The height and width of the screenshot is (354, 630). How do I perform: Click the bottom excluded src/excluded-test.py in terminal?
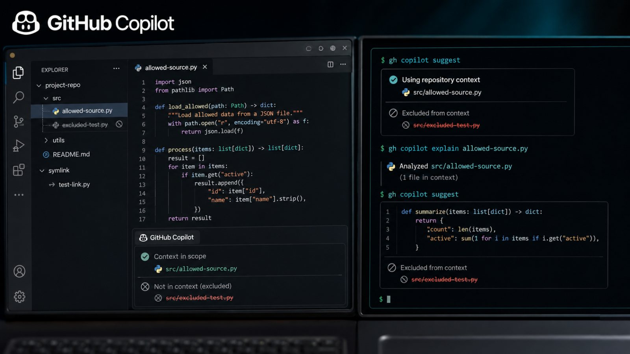tap(444, 279)
